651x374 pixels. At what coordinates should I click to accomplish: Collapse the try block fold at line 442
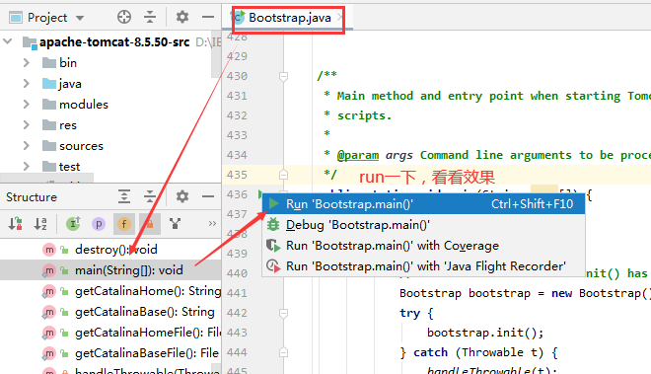(283, 313)
